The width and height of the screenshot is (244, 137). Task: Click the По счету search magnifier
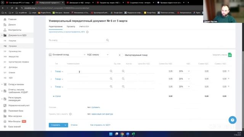[x=108, y=40]
